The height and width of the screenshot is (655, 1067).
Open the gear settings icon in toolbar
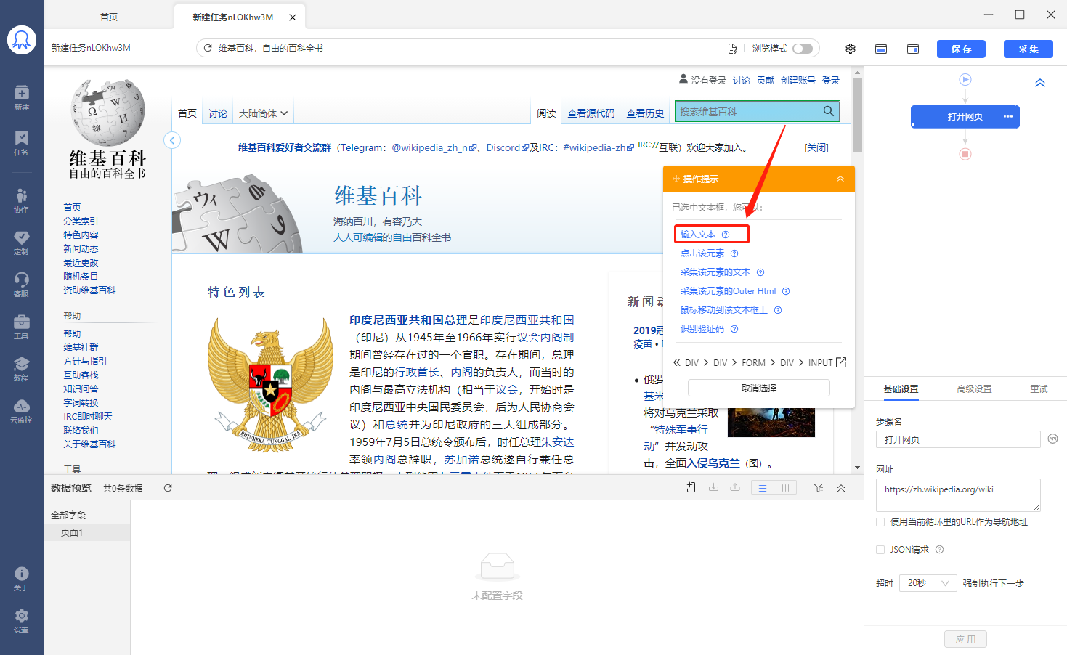coord(851,49)
